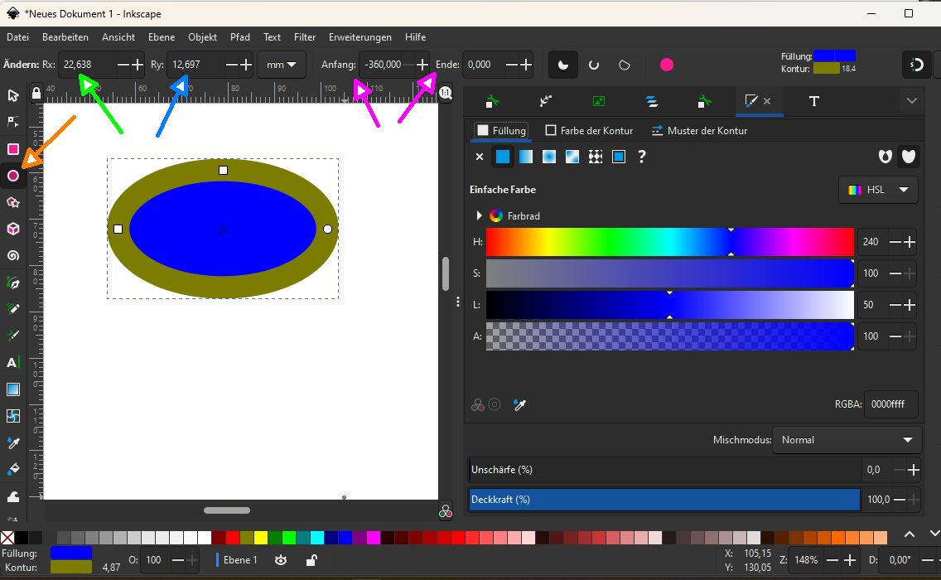Decrease the Ry radius value

click(231, 65)
